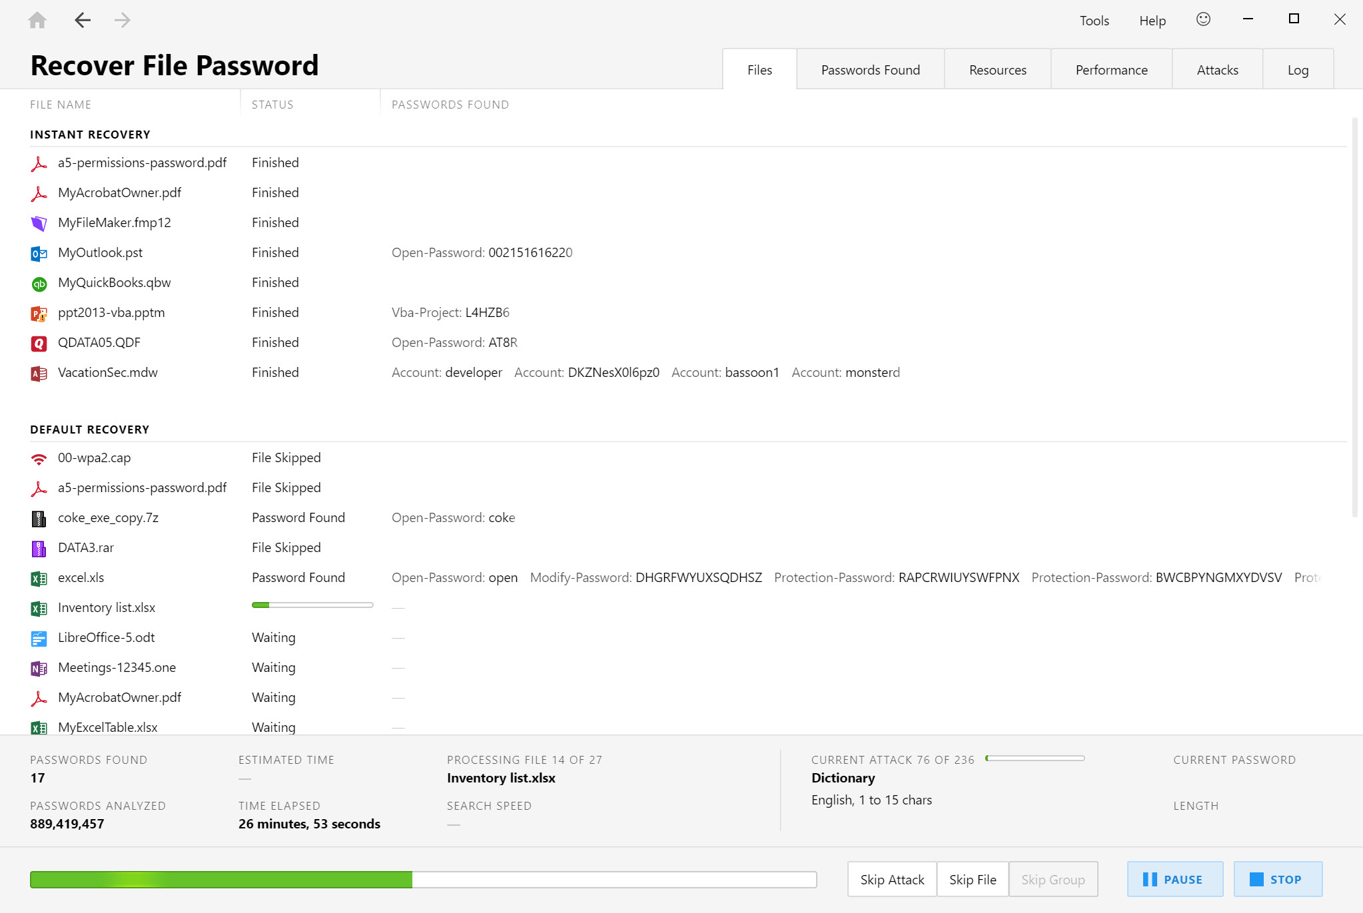Click Excel icon beside excel.xls
This screenshot has height=913, width=1363.
[x=39, y=578]
